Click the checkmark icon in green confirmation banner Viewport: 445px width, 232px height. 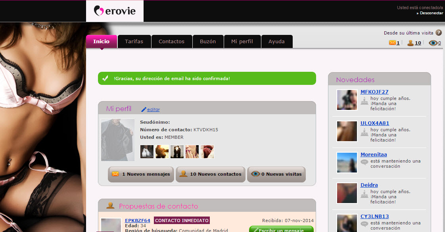pos(105,78)
